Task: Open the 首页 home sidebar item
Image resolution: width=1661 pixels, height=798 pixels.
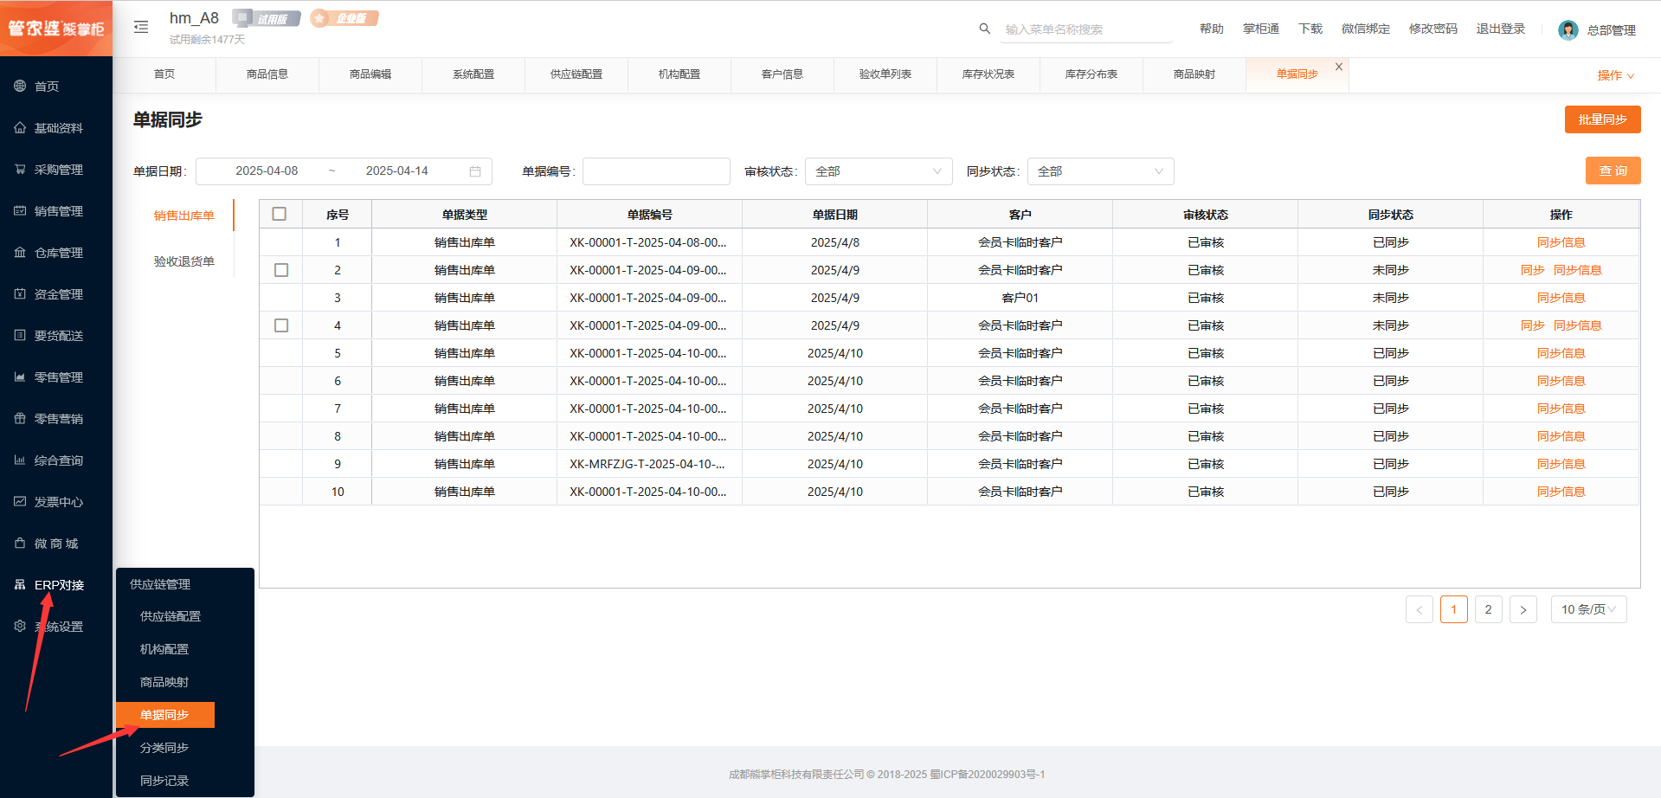Action: click(47, 87)
